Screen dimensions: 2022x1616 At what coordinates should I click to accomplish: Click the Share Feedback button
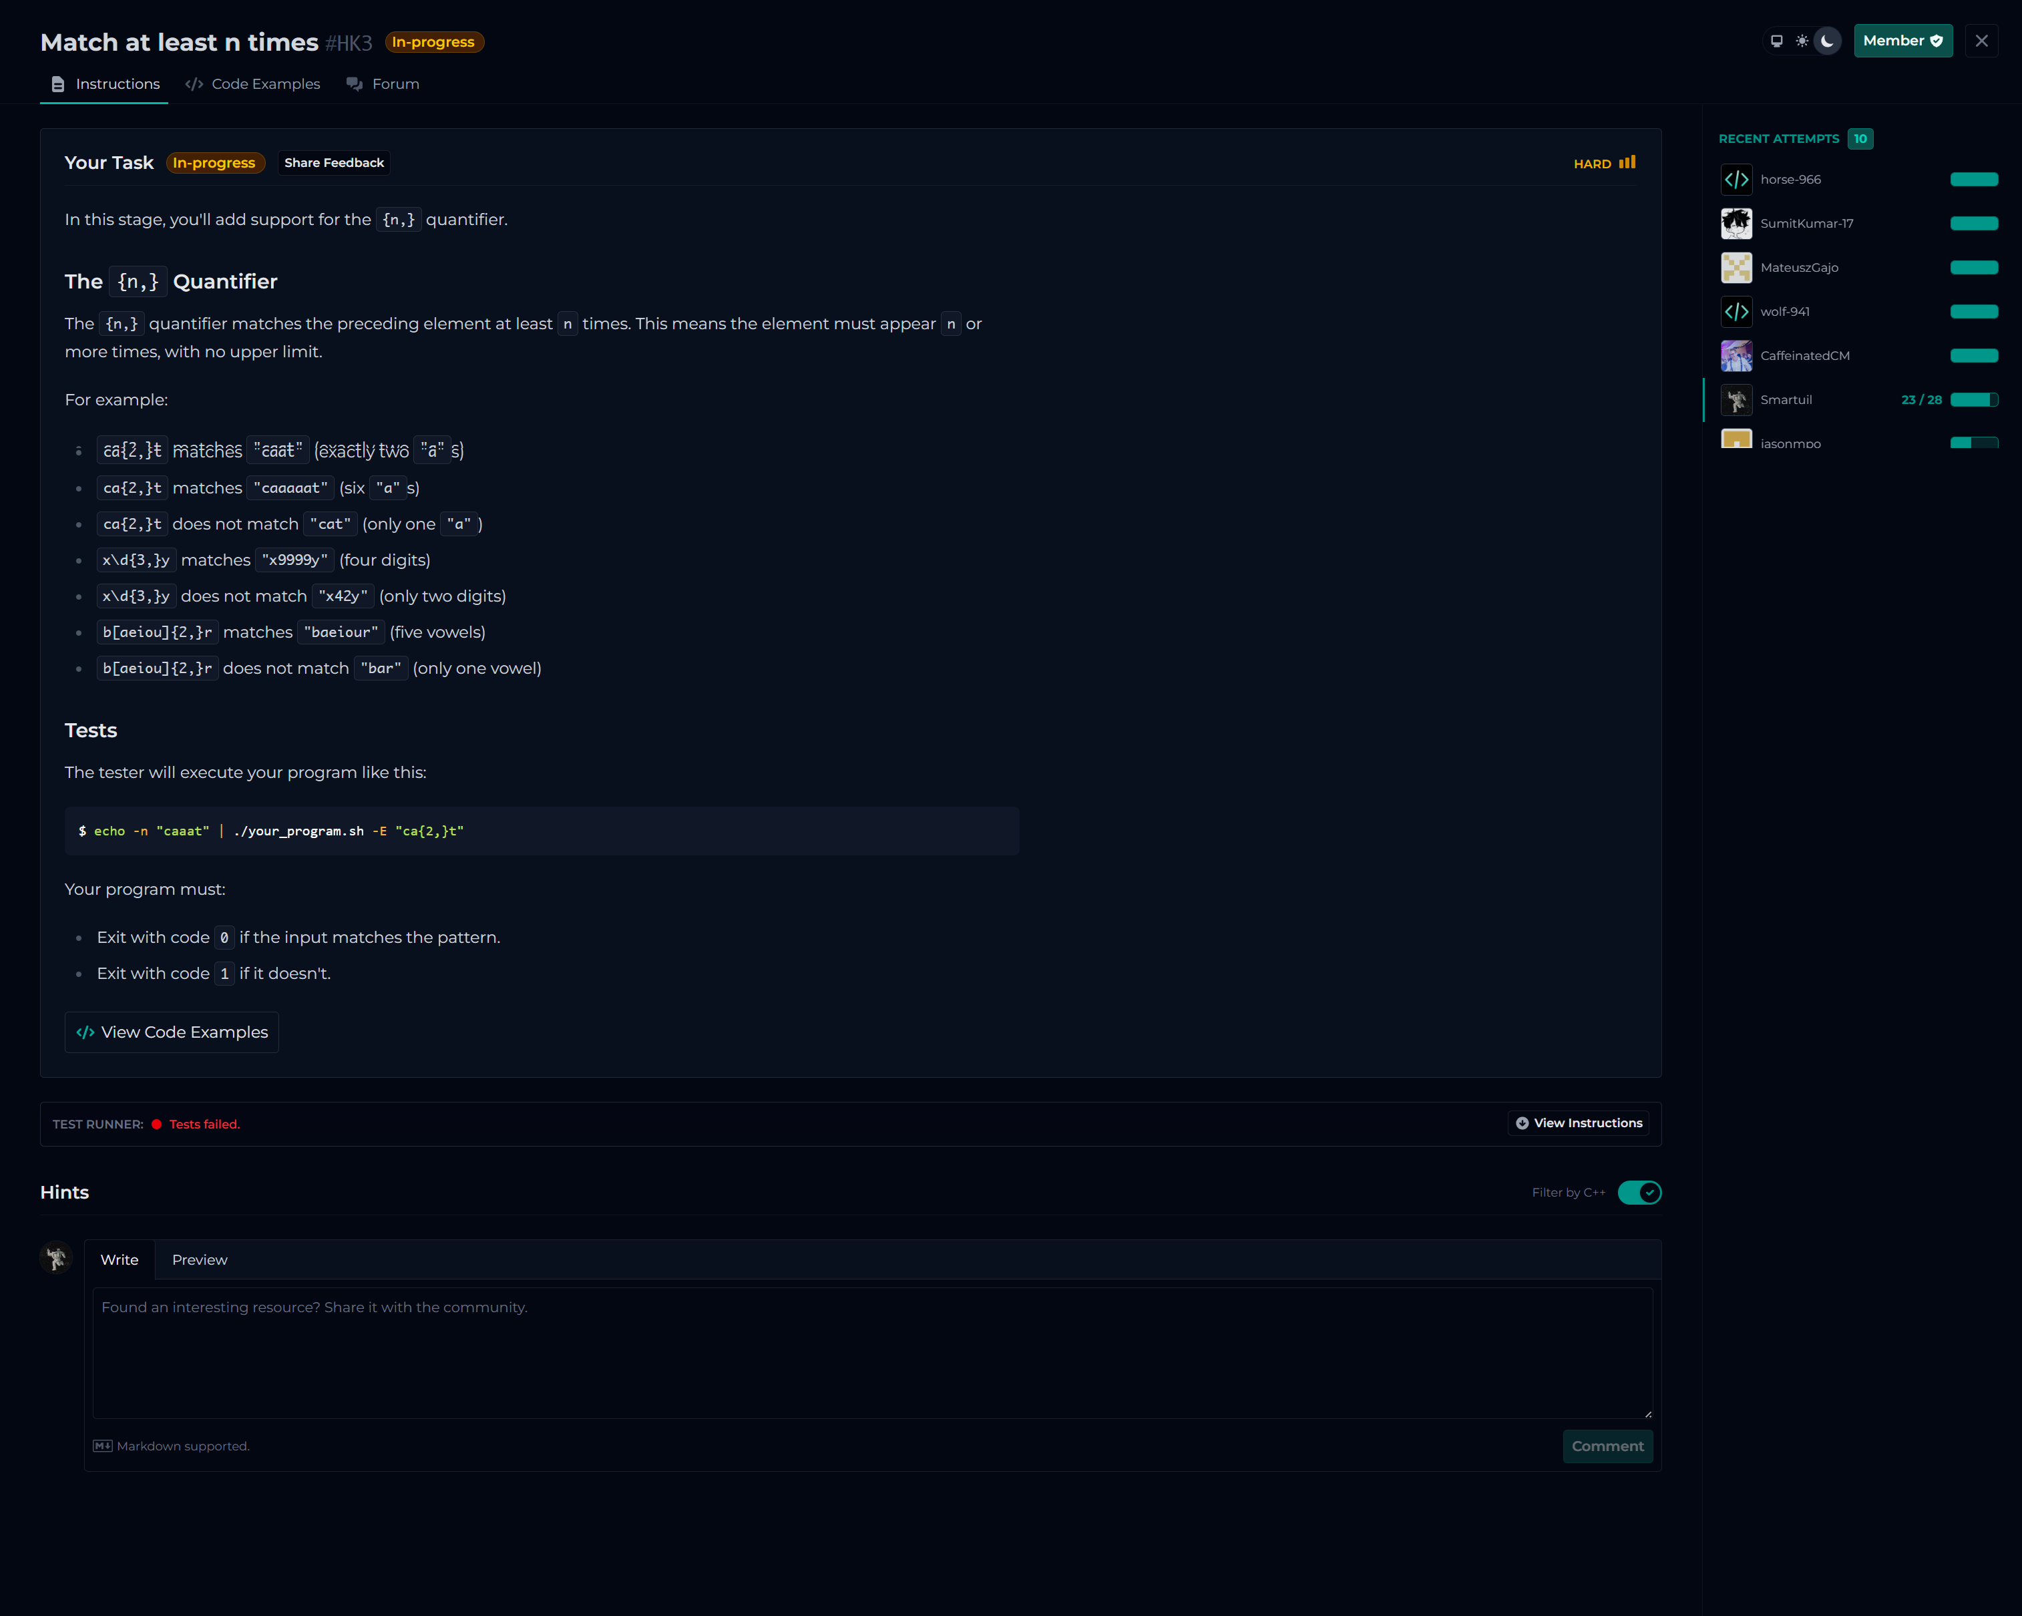pos(334,162)
